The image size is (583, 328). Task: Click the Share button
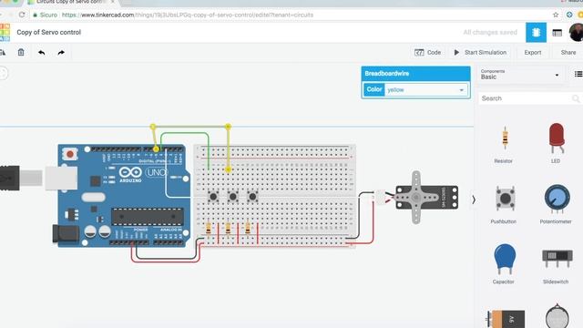[x=568, y=53]
